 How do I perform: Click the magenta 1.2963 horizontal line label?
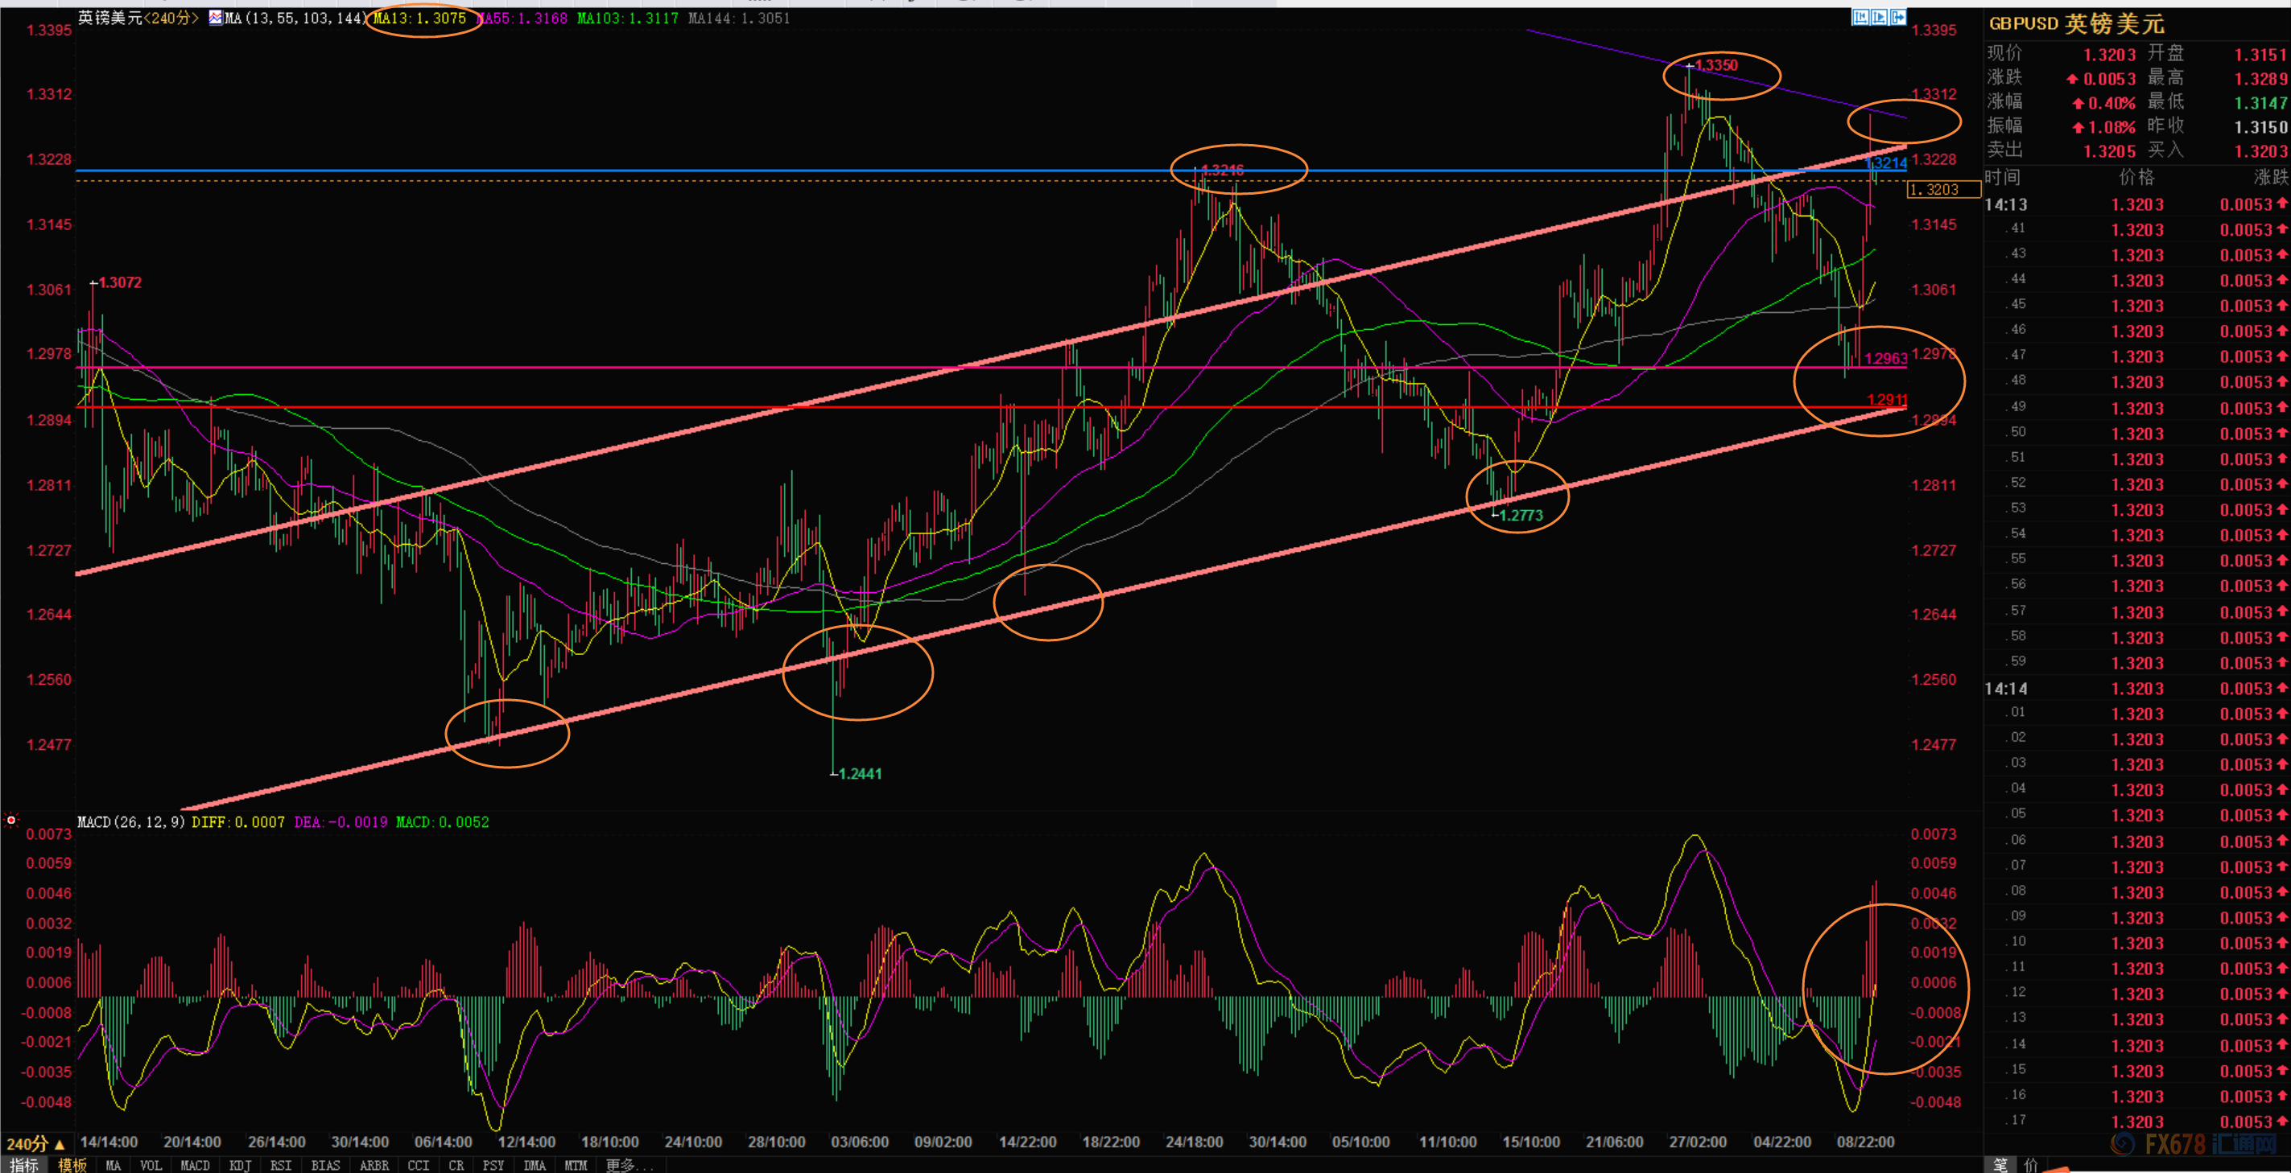[1885, 358]
